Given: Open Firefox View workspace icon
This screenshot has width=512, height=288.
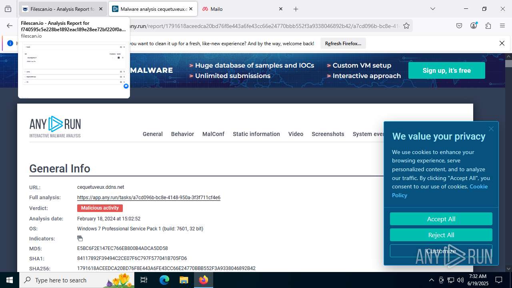Looking at the screenshot, I should 8,9.
